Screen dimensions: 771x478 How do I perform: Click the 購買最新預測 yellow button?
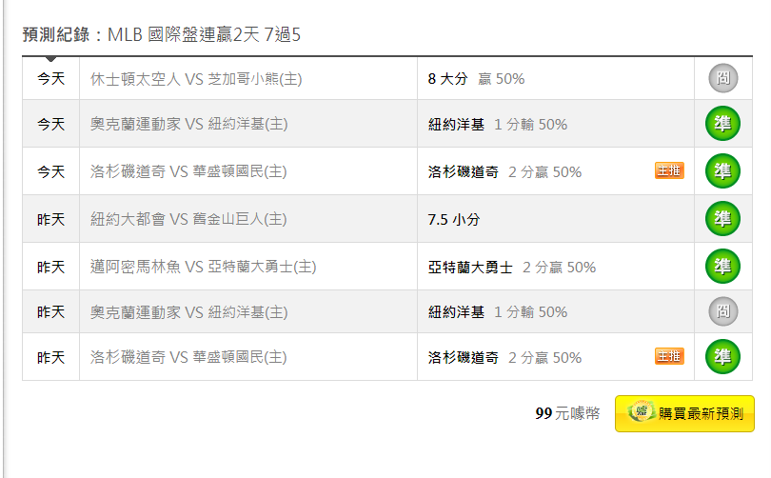[x=684, y=413]
